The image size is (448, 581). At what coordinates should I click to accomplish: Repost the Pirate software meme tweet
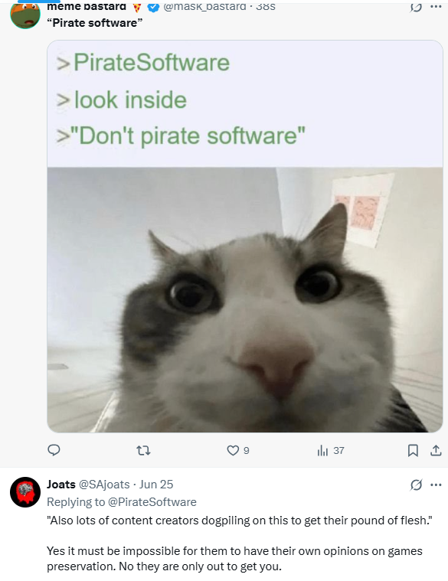click(143, 451)
